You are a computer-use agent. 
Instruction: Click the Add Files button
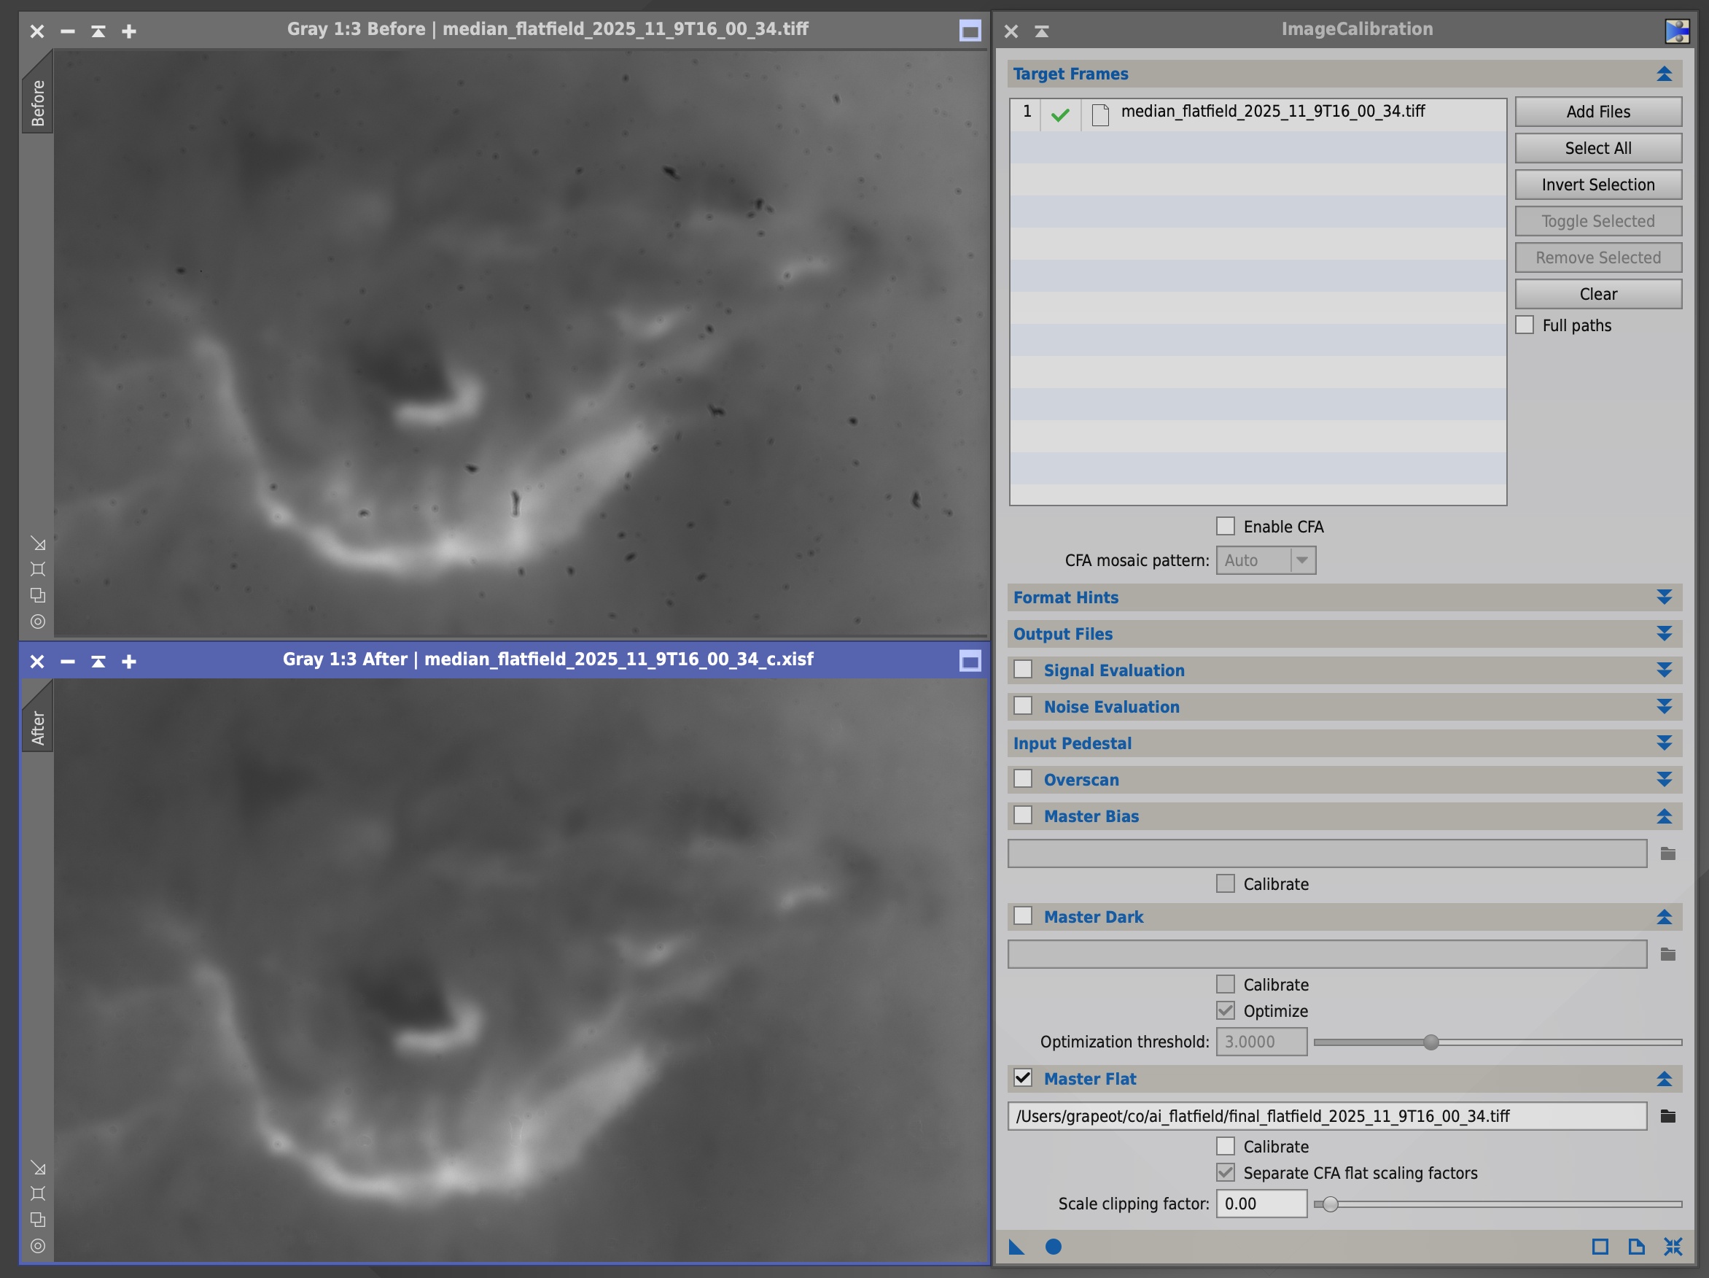pos(1597,112)
